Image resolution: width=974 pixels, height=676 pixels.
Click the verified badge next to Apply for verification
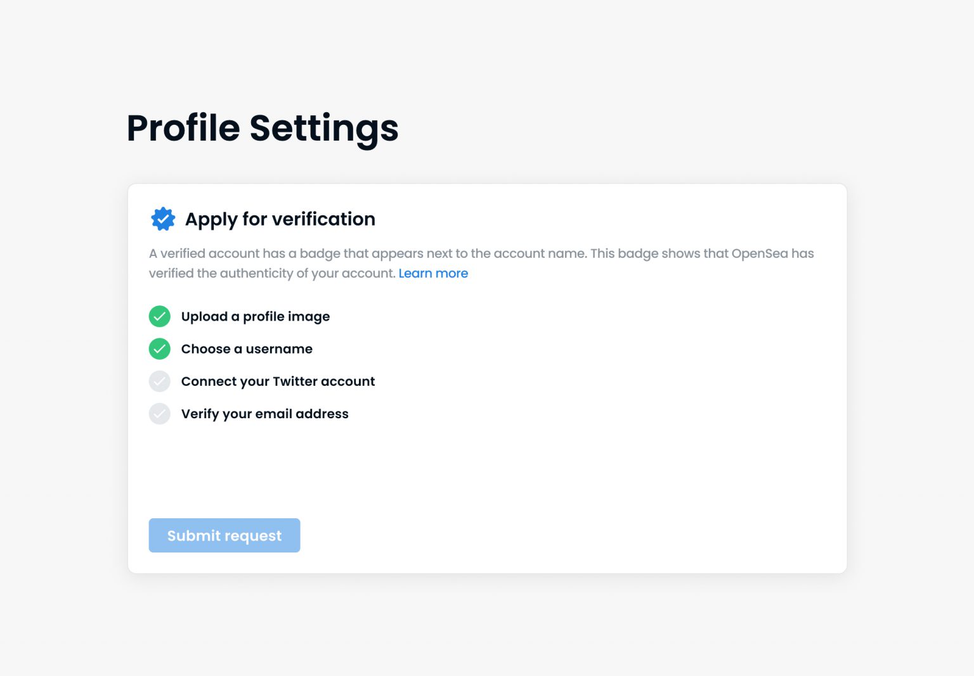point(163,219)
